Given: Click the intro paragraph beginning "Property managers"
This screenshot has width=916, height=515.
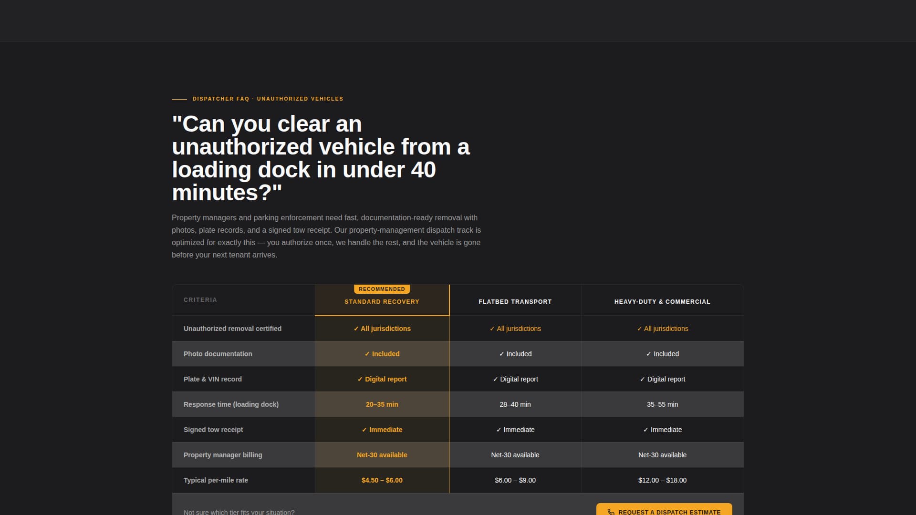Looking at the screenshot, I should click(x=326, y=236).
